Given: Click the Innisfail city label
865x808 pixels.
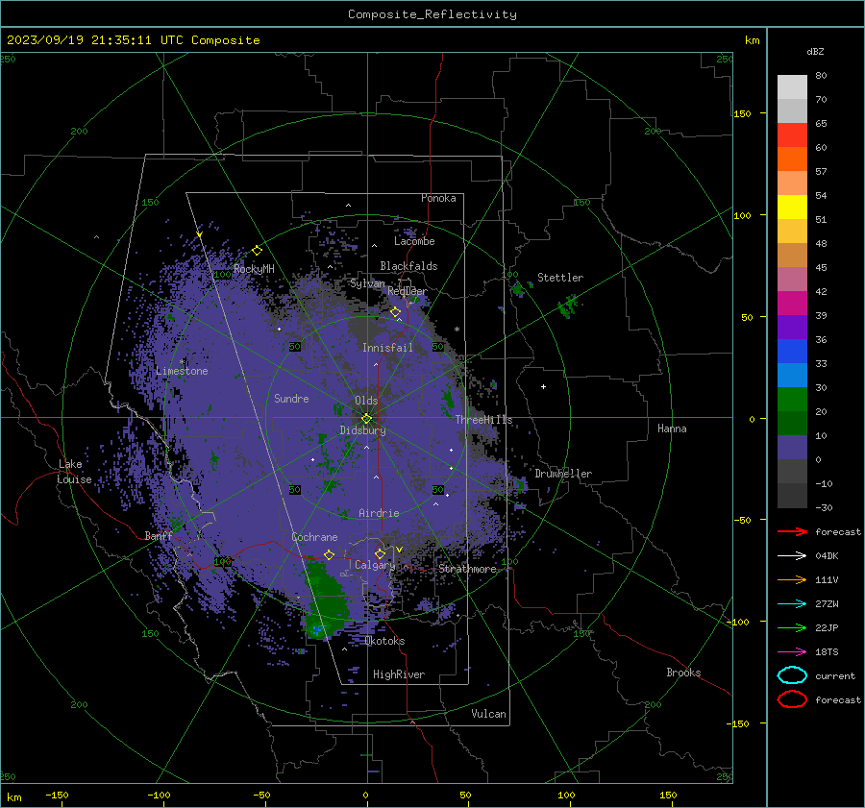Looking at the screenshot, I should (387, 348).
